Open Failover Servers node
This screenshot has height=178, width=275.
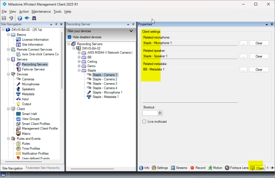tap(33, 69)
